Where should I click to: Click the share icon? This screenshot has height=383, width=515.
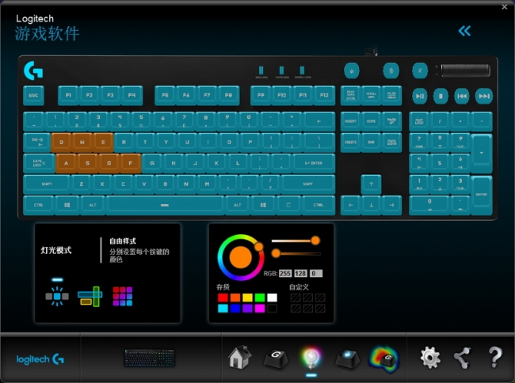click(463, 358)
